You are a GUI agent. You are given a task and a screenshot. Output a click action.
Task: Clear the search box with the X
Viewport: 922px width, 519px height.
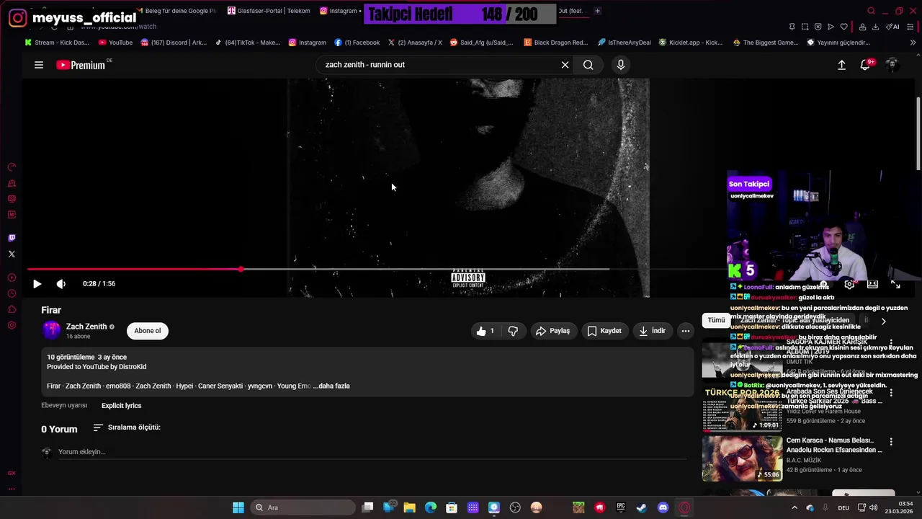click(x=565, y=65)
